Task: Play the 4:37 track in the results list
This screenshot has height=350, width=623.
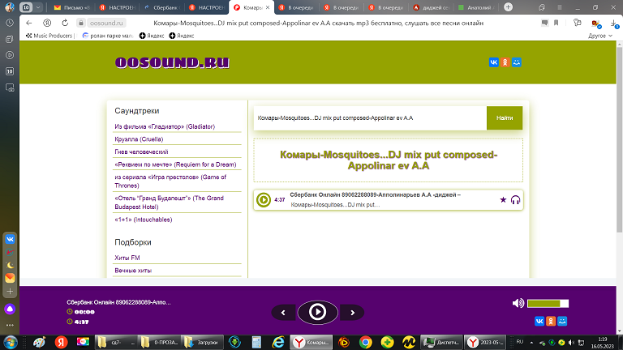Action: [264, 199]
